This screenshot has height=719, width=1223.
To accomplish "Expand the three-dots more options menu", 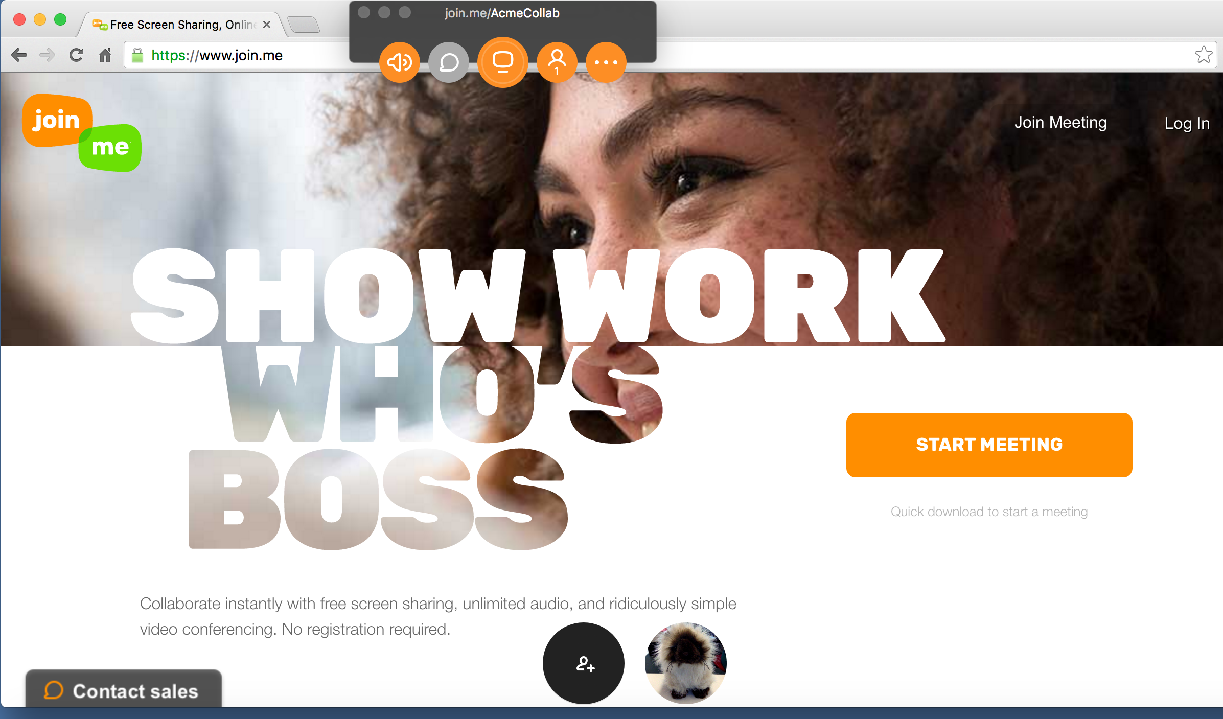I will click(606, 62).
